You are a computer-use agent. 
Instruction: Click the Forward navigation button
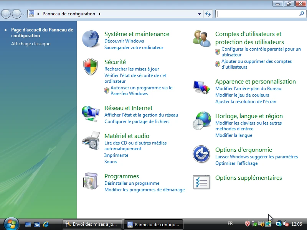(x=17, y=14)
